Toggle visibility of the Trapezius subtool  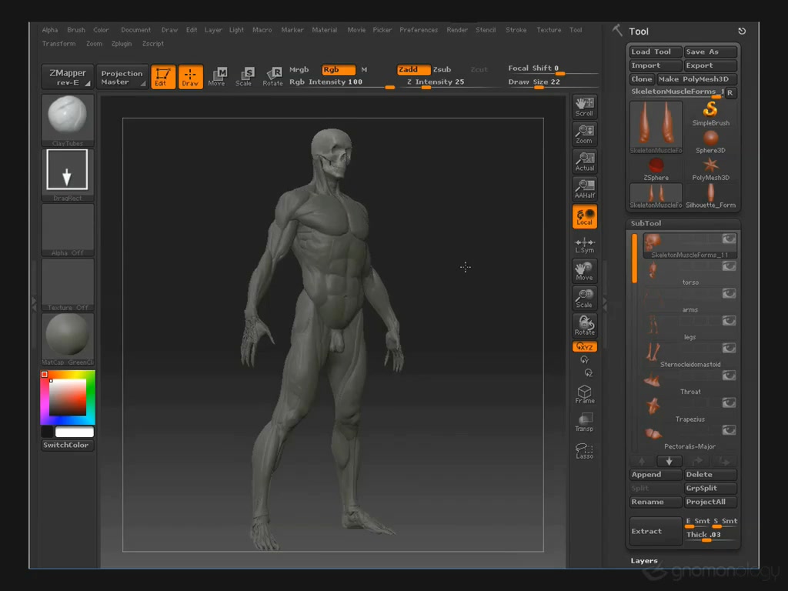pyautogui.click(x=728, y=402)
